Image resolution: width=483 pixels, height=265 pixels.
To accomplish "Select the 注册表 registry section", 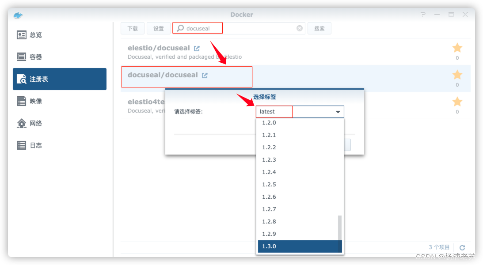I will point(60,79).
